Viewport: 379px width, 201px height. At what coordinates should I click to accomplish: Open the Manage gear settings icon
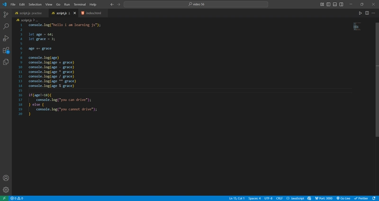(6, 190)
